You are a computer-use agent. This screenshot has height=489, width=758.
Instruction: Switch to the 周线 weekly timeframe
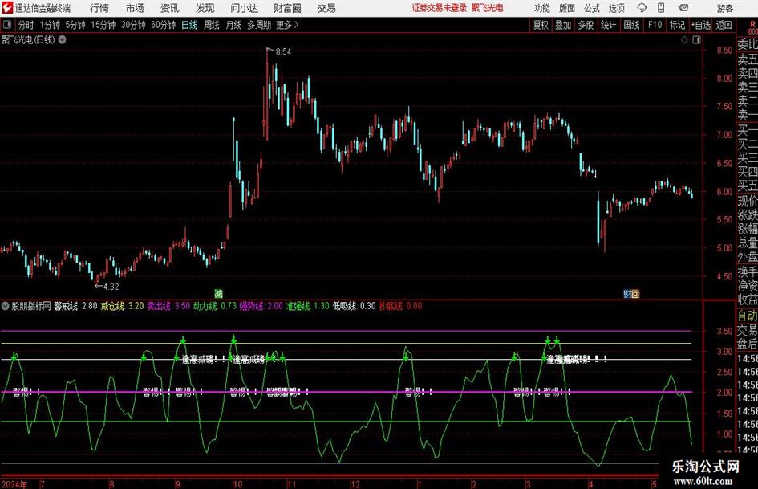tap(211, 25)
